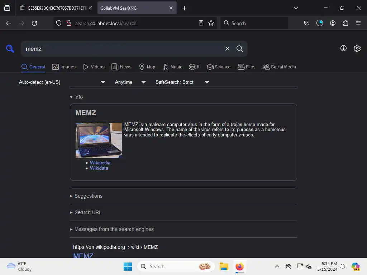Switch to News category
Viewport: 367px width, 275px height.
click(x=121, y=67)
